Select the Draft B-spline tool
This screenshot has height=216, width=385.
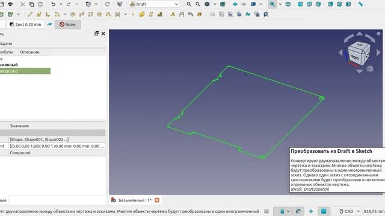point(108,14)
